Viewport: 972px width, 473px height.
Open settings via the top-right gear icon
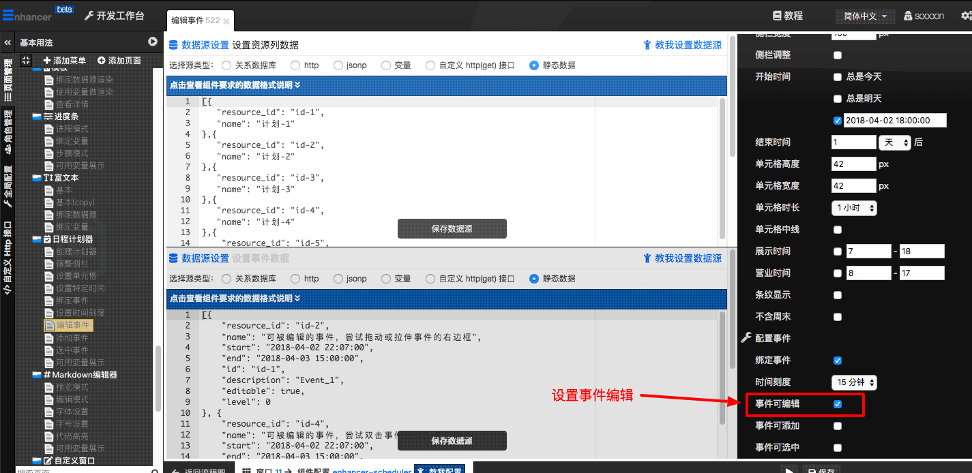point(965,16)
